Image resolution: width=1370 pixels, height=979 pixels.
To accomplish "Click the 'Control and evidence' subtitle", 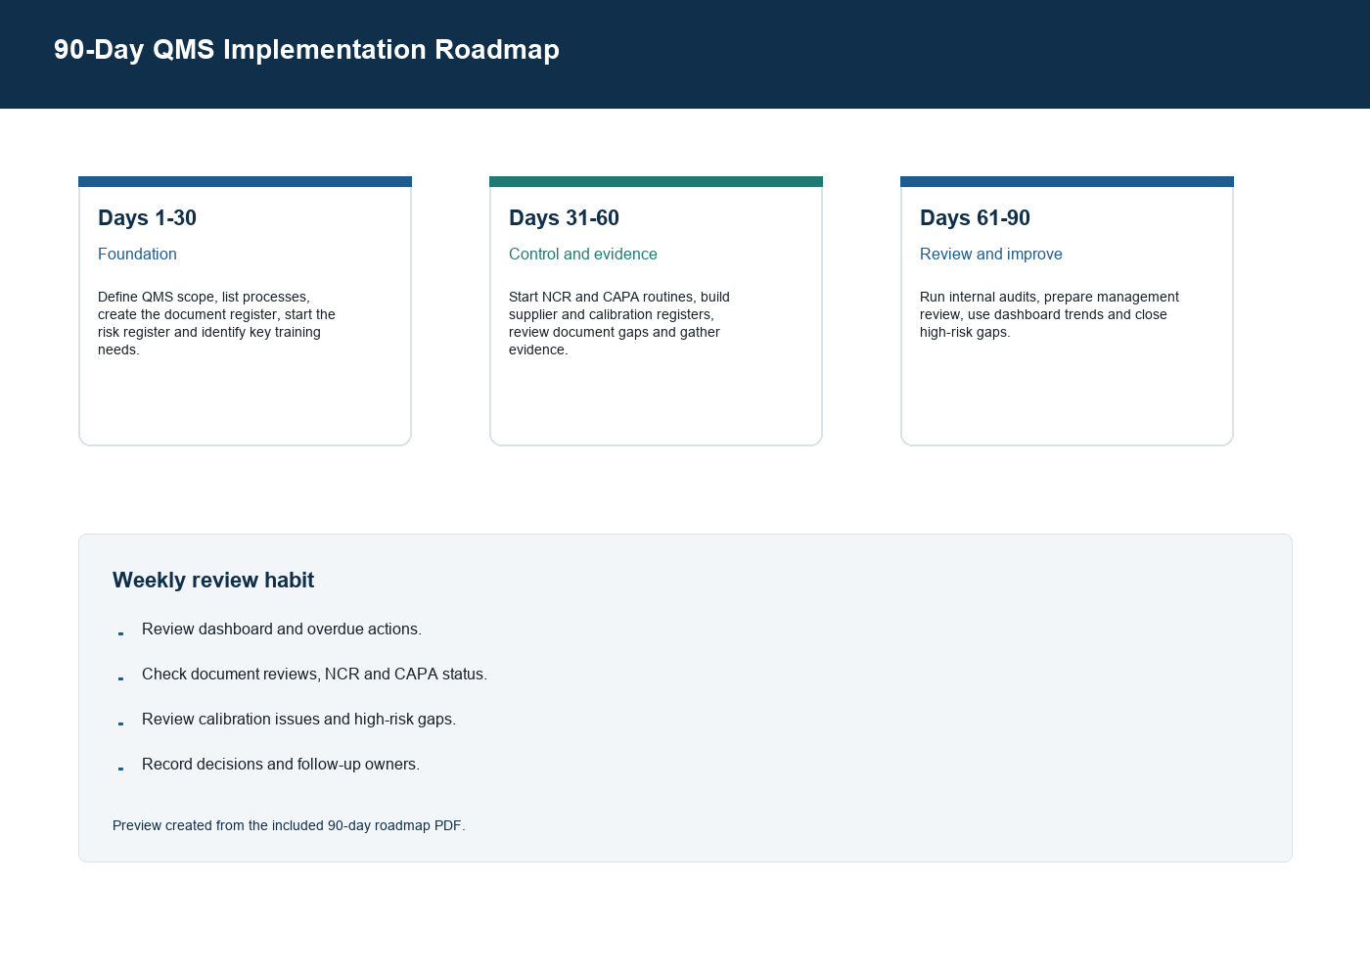I will point(583,254).
